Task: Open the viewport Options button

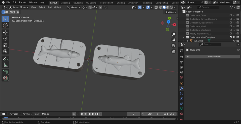Action: pos(170,12)
